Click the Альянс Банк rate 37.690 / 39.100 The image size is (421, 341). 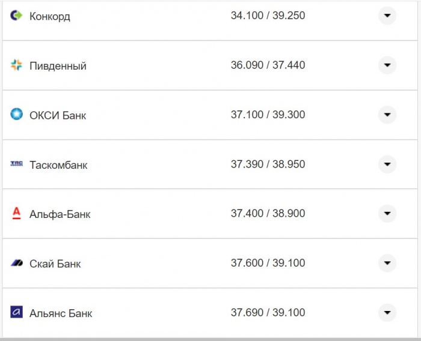[x=268, y=312]
